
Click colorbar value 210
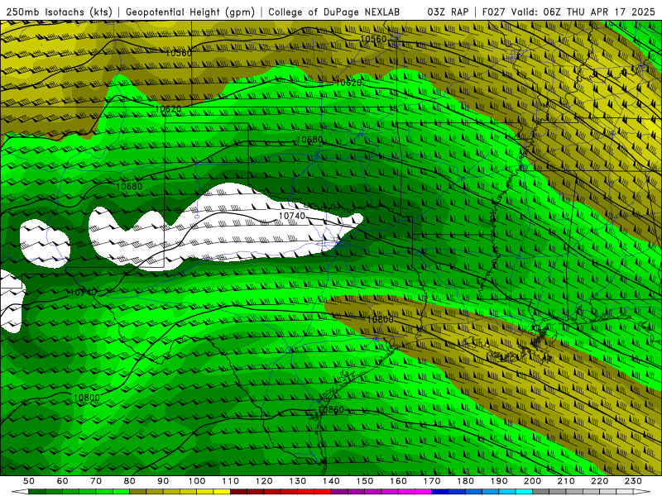566,481
